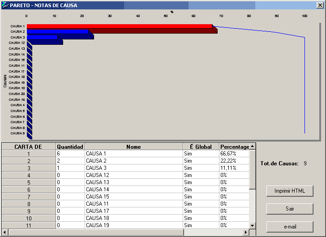Image resolution: width=326 pixels, height=237 pixels.
Task: Click the Imprimir HTML button
Action: click(290, 191)
